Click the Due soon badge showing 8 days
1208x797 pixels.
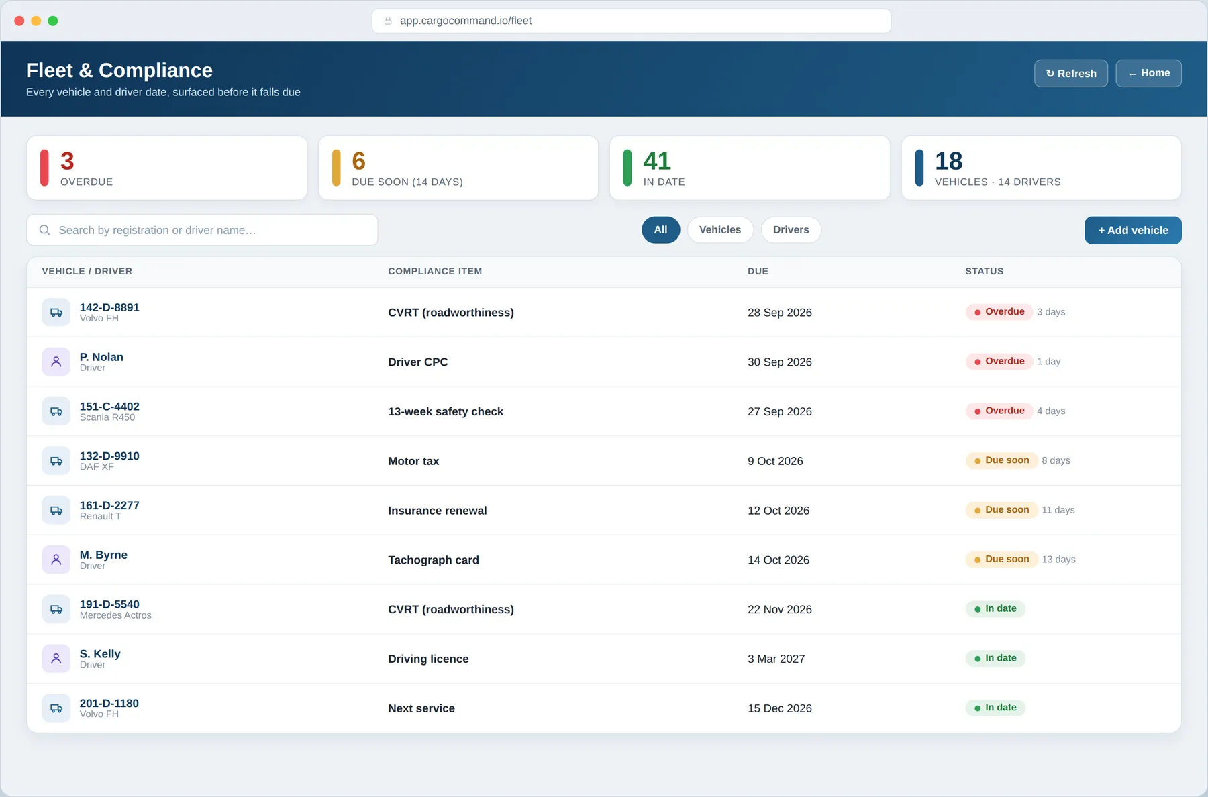click(1001, 460)
